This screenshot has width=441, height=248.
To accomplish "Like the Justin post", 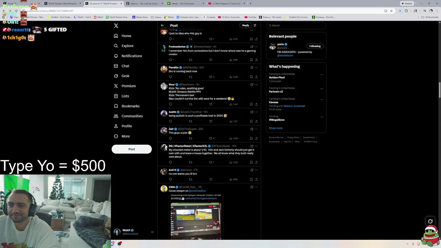I will pos(211,121).
